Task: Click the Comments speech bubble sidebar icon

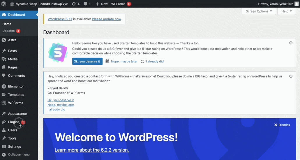Action: (4, 75)
